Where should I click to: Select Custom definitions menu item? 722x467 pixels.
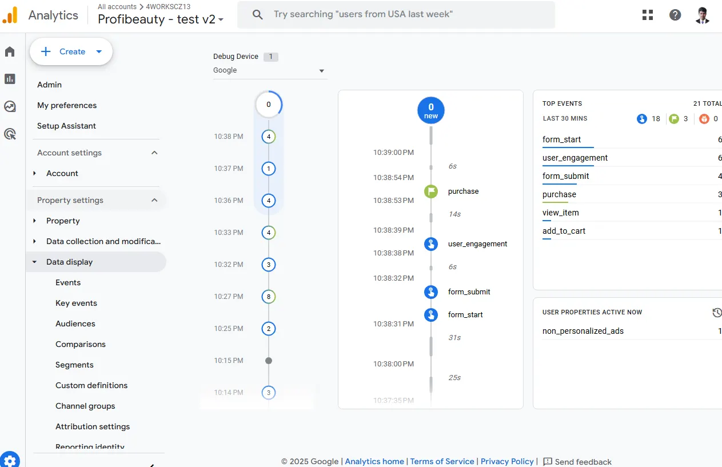click(x=91, y=385)
